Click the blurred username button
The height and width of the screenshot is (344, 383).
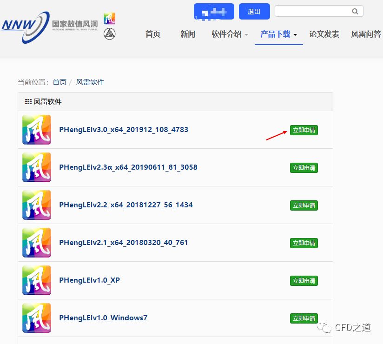(x=214, y=11)
